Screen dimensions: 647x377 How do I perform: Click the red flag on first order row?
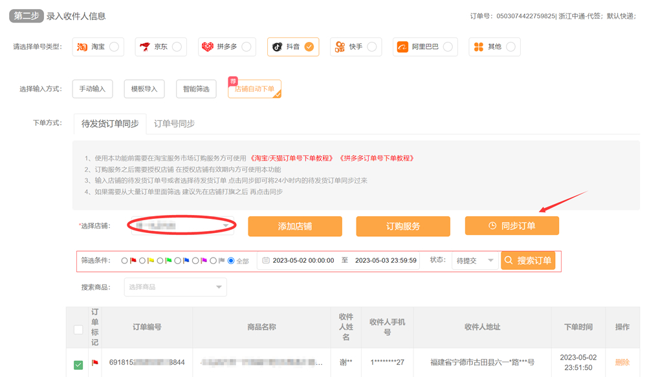(95, 363)
